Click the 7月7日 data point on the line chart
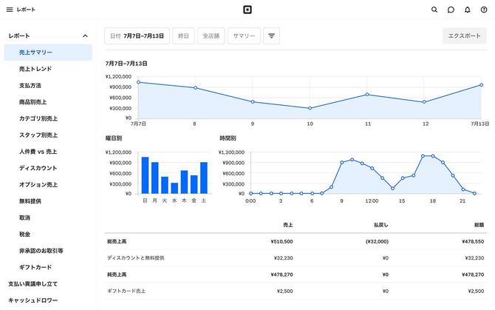495x310 pixels. point(138,82)
